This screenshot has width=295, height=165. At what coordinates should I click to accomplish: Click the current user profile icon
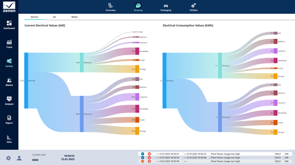(x=19, y=158)
